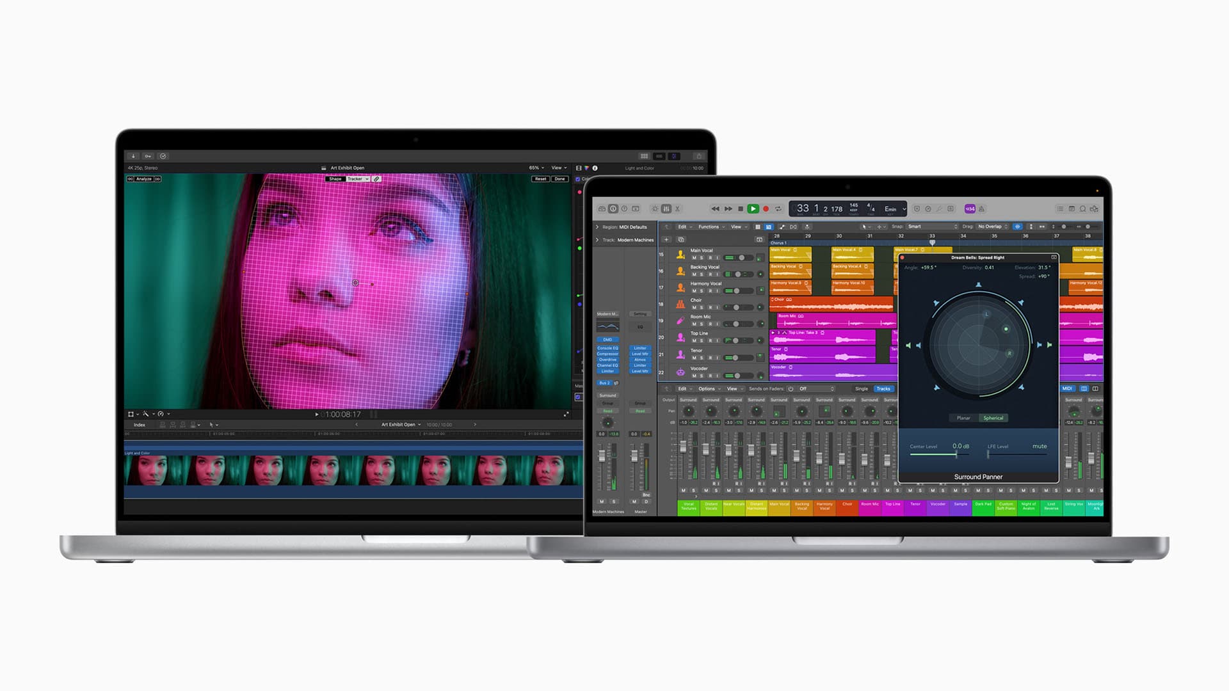Click the link/attach icon next to Tracker

378,179
